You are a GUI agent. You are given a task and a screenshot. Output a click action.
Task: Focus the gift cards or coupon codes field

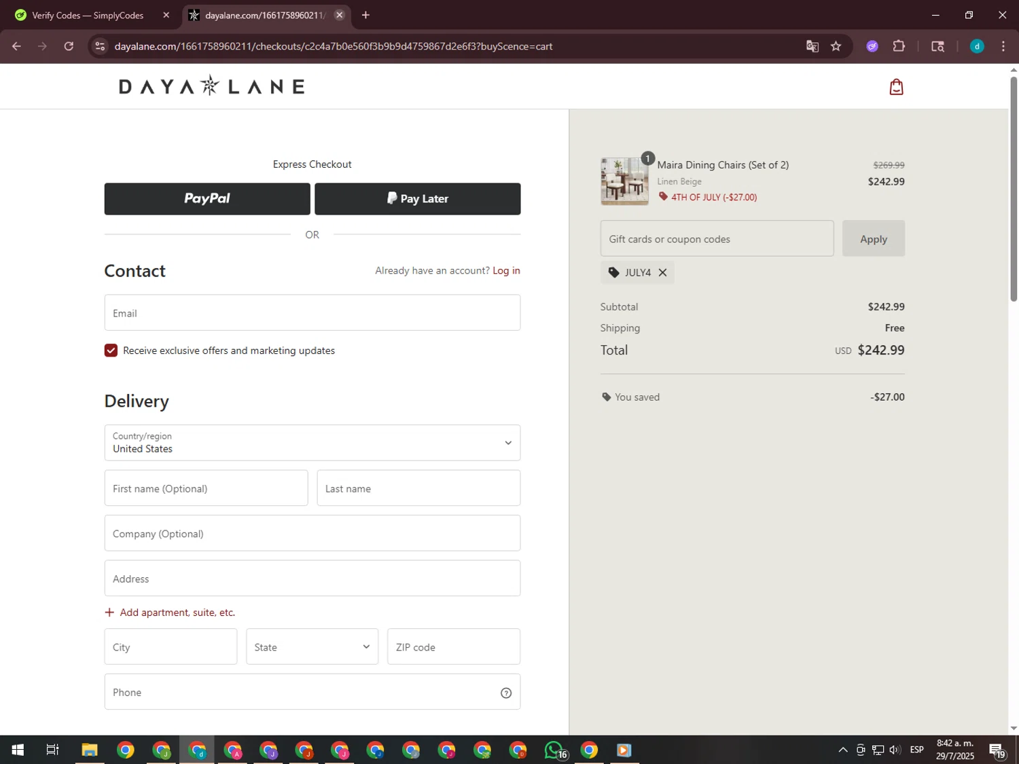(717, 238)
